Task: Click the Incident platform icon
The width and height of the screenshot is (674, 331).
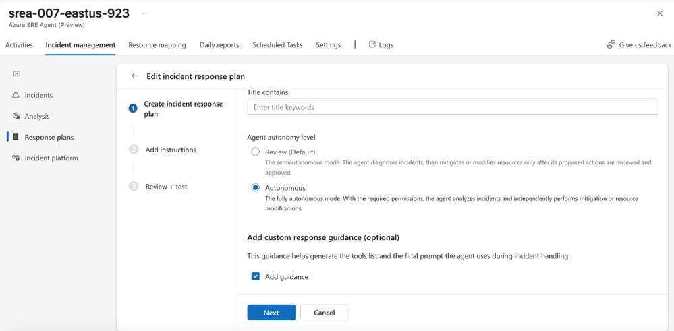Action: pos(16,158)
